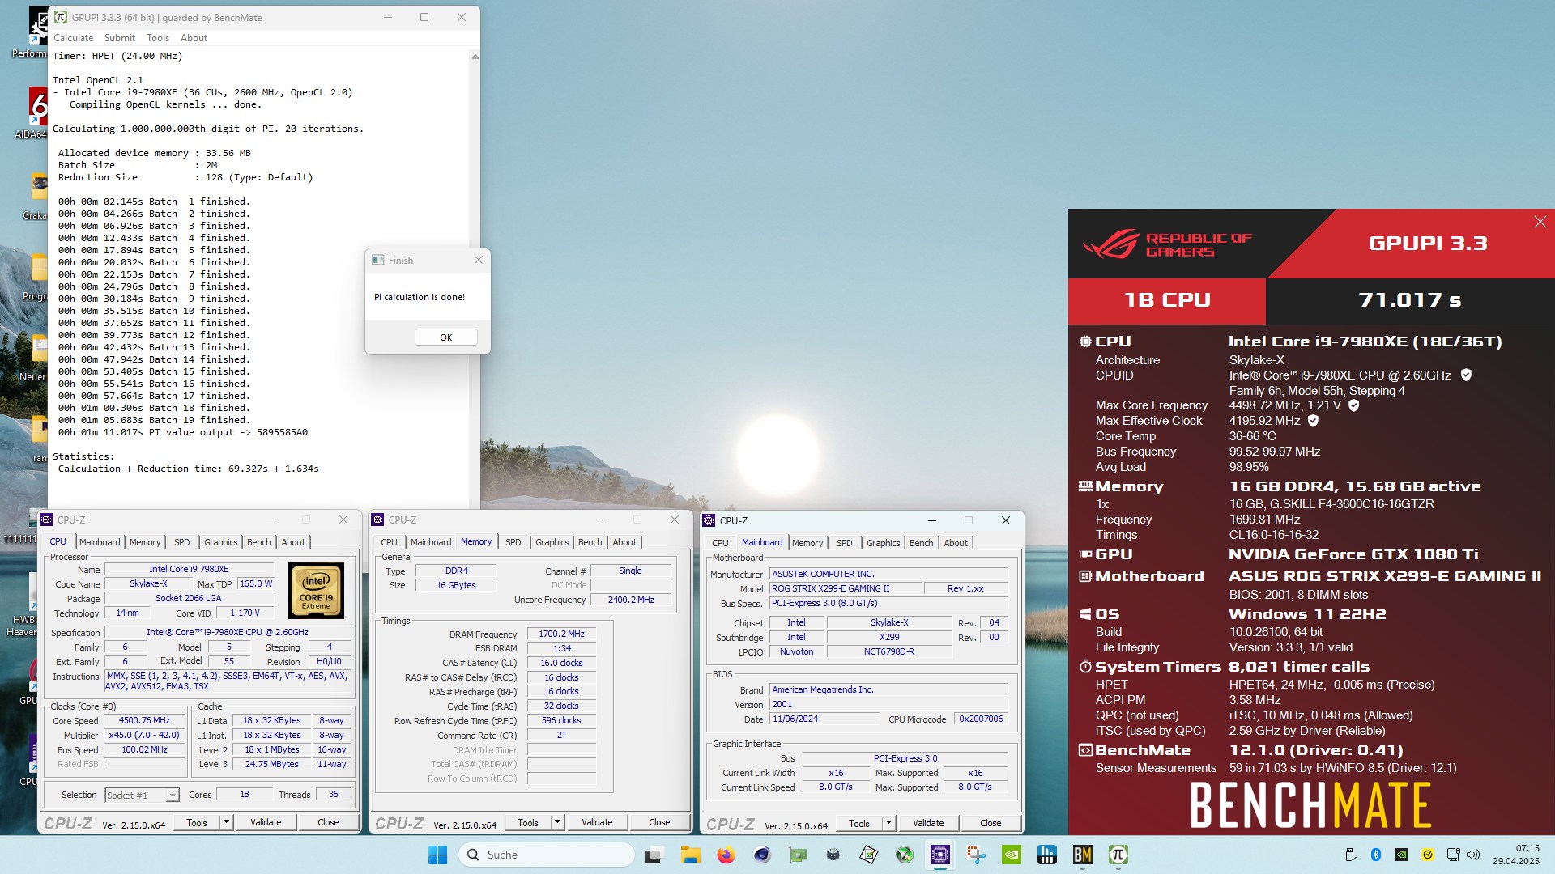Viewport: 1555px width, 874px height.
Task: Click the BIOS Version 2001 field
Action: [x=888, y=704]
